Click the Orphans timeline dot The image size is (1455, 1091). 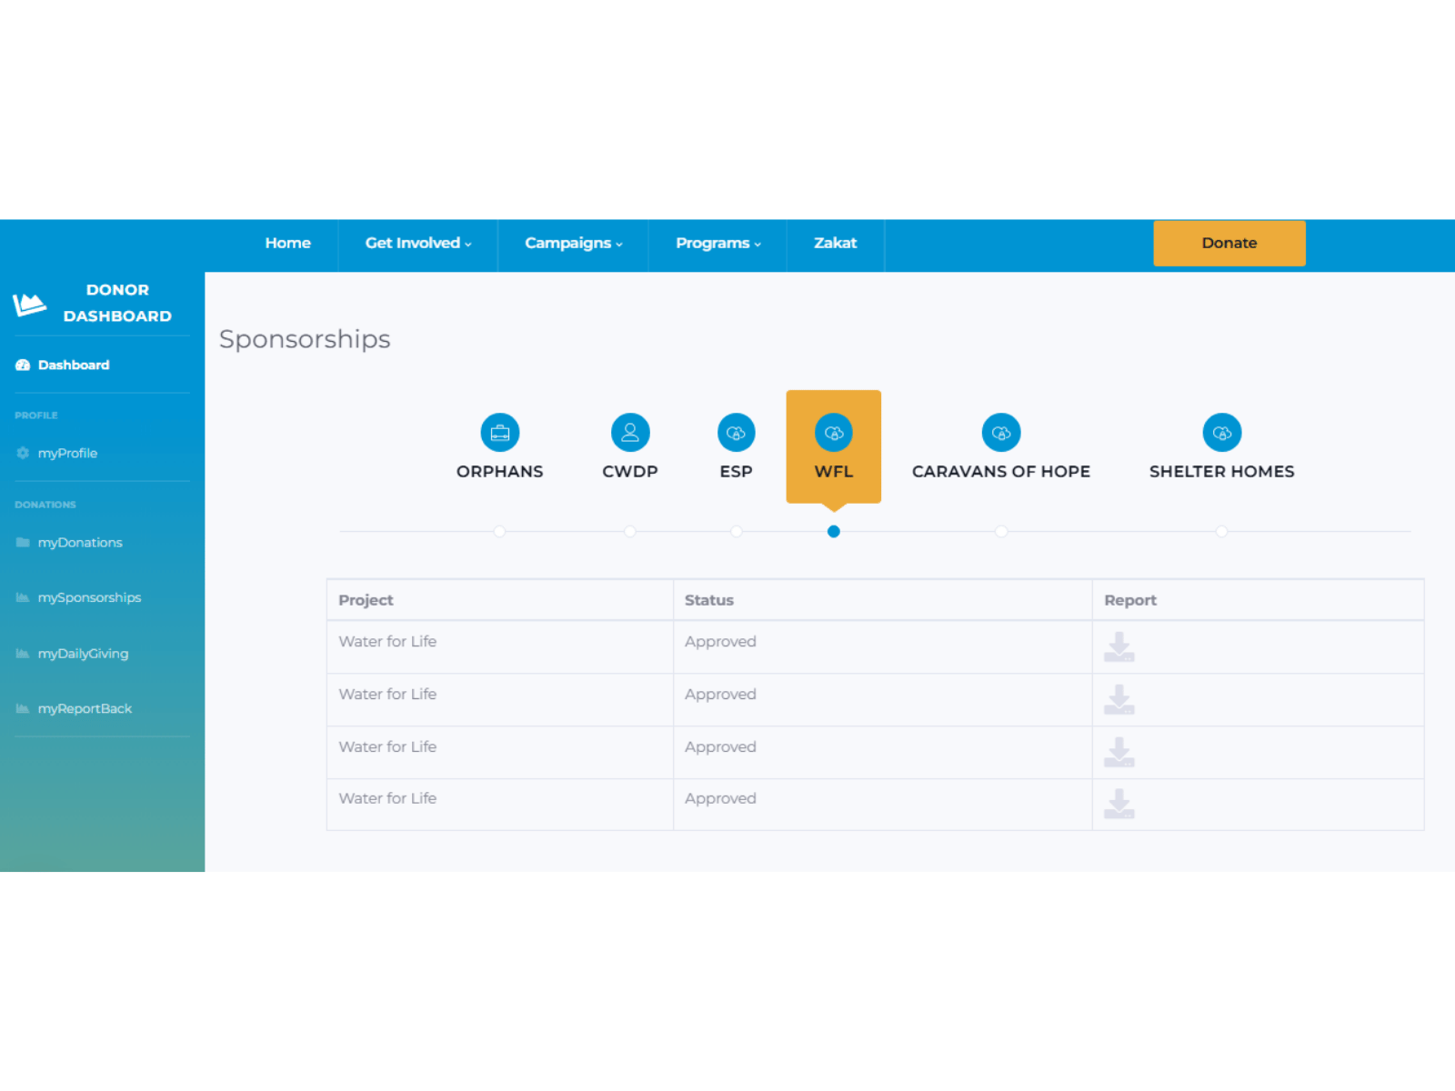coord(499,532)
